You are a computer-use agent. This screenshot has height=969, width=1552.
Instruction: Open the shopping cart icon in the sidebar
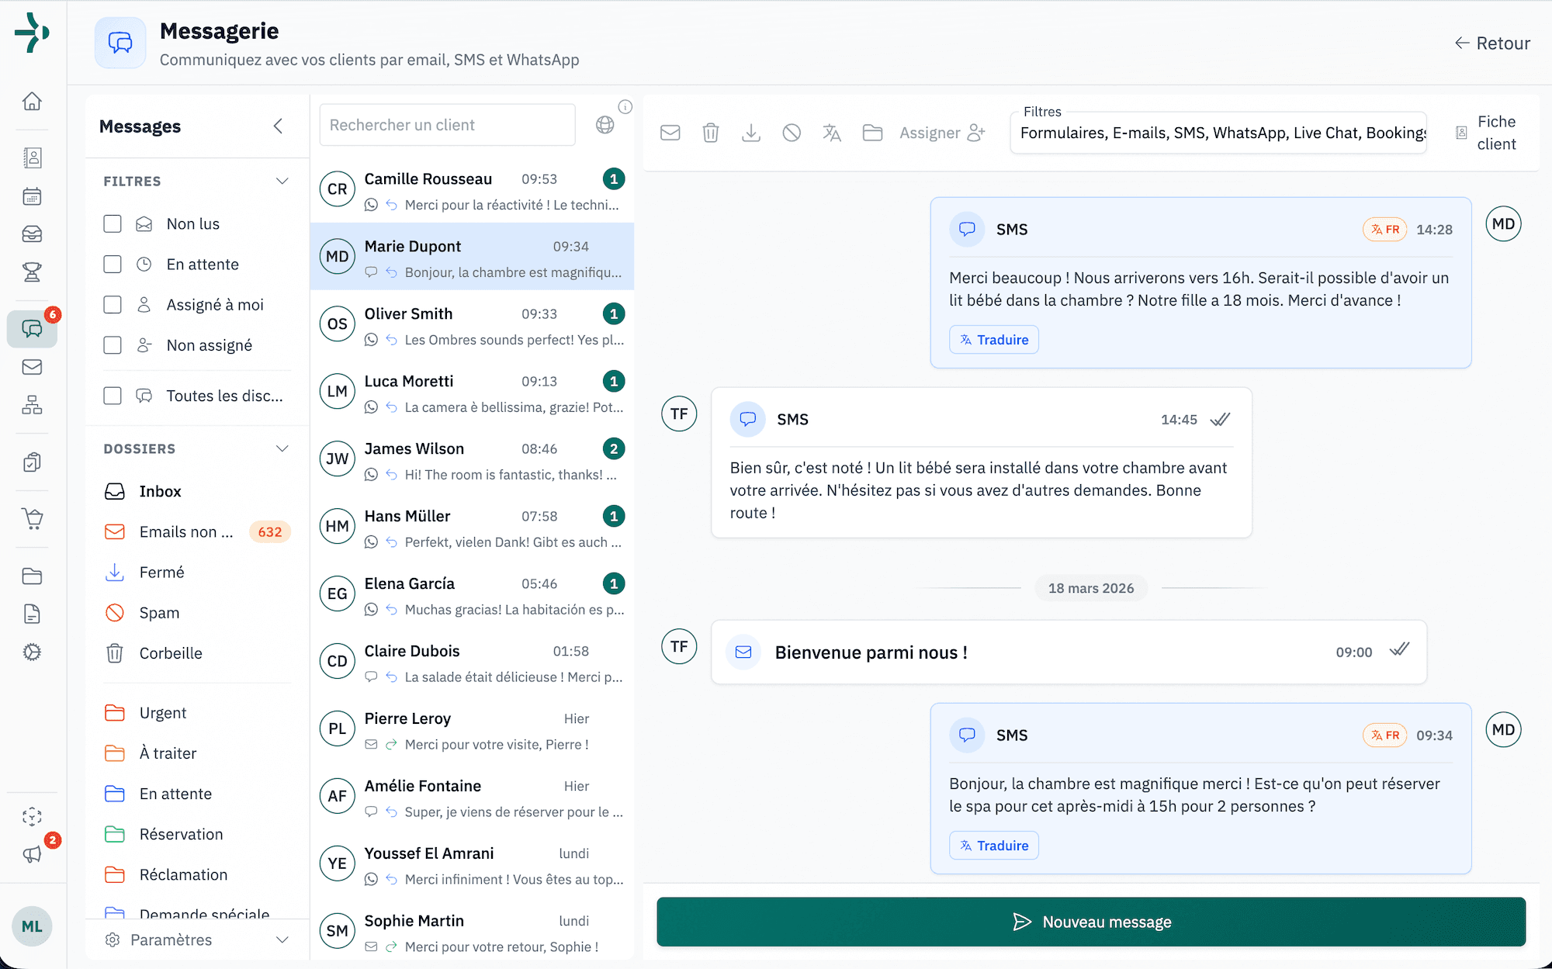click(x=32, y=518)
